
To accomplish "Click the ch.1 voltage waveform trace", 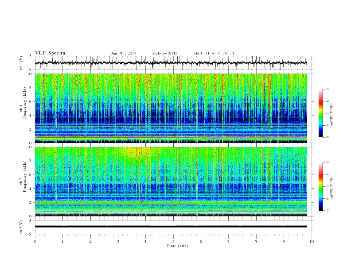I will 171,63.
